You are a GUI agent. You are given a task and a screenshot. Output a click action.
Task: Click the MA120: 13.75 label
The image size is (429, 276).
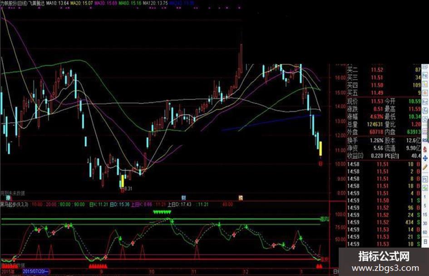[x=155, y=3]
